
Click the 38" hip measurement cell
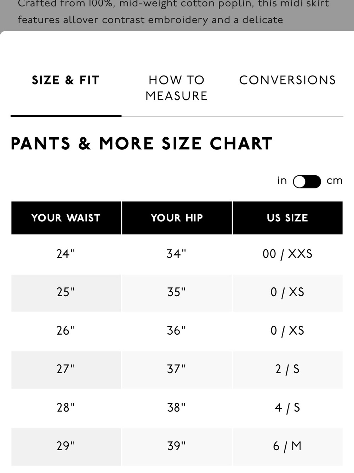[177, 408]
